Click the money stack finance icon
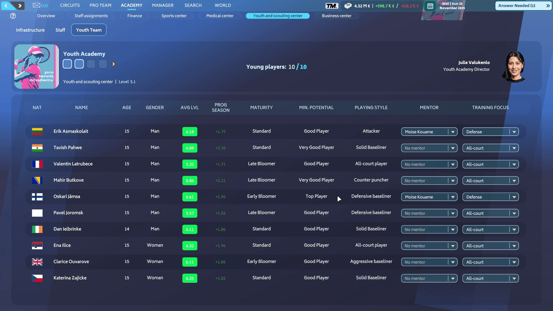This screenshot has width=553, height=311. tap(347, 6)
